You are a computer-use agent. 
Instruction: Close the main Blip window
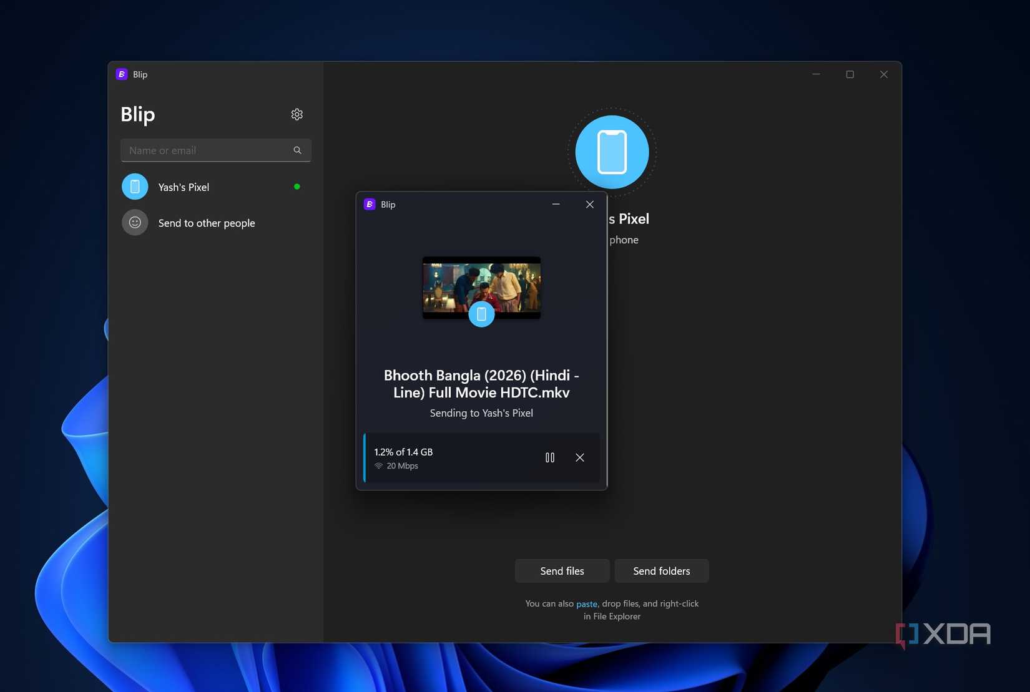click(884, 74)
